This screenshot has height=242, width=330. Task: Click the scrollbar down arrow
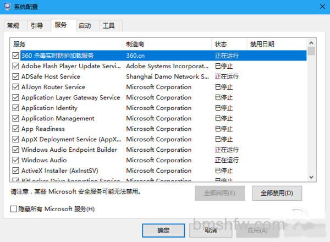[311, 177]
